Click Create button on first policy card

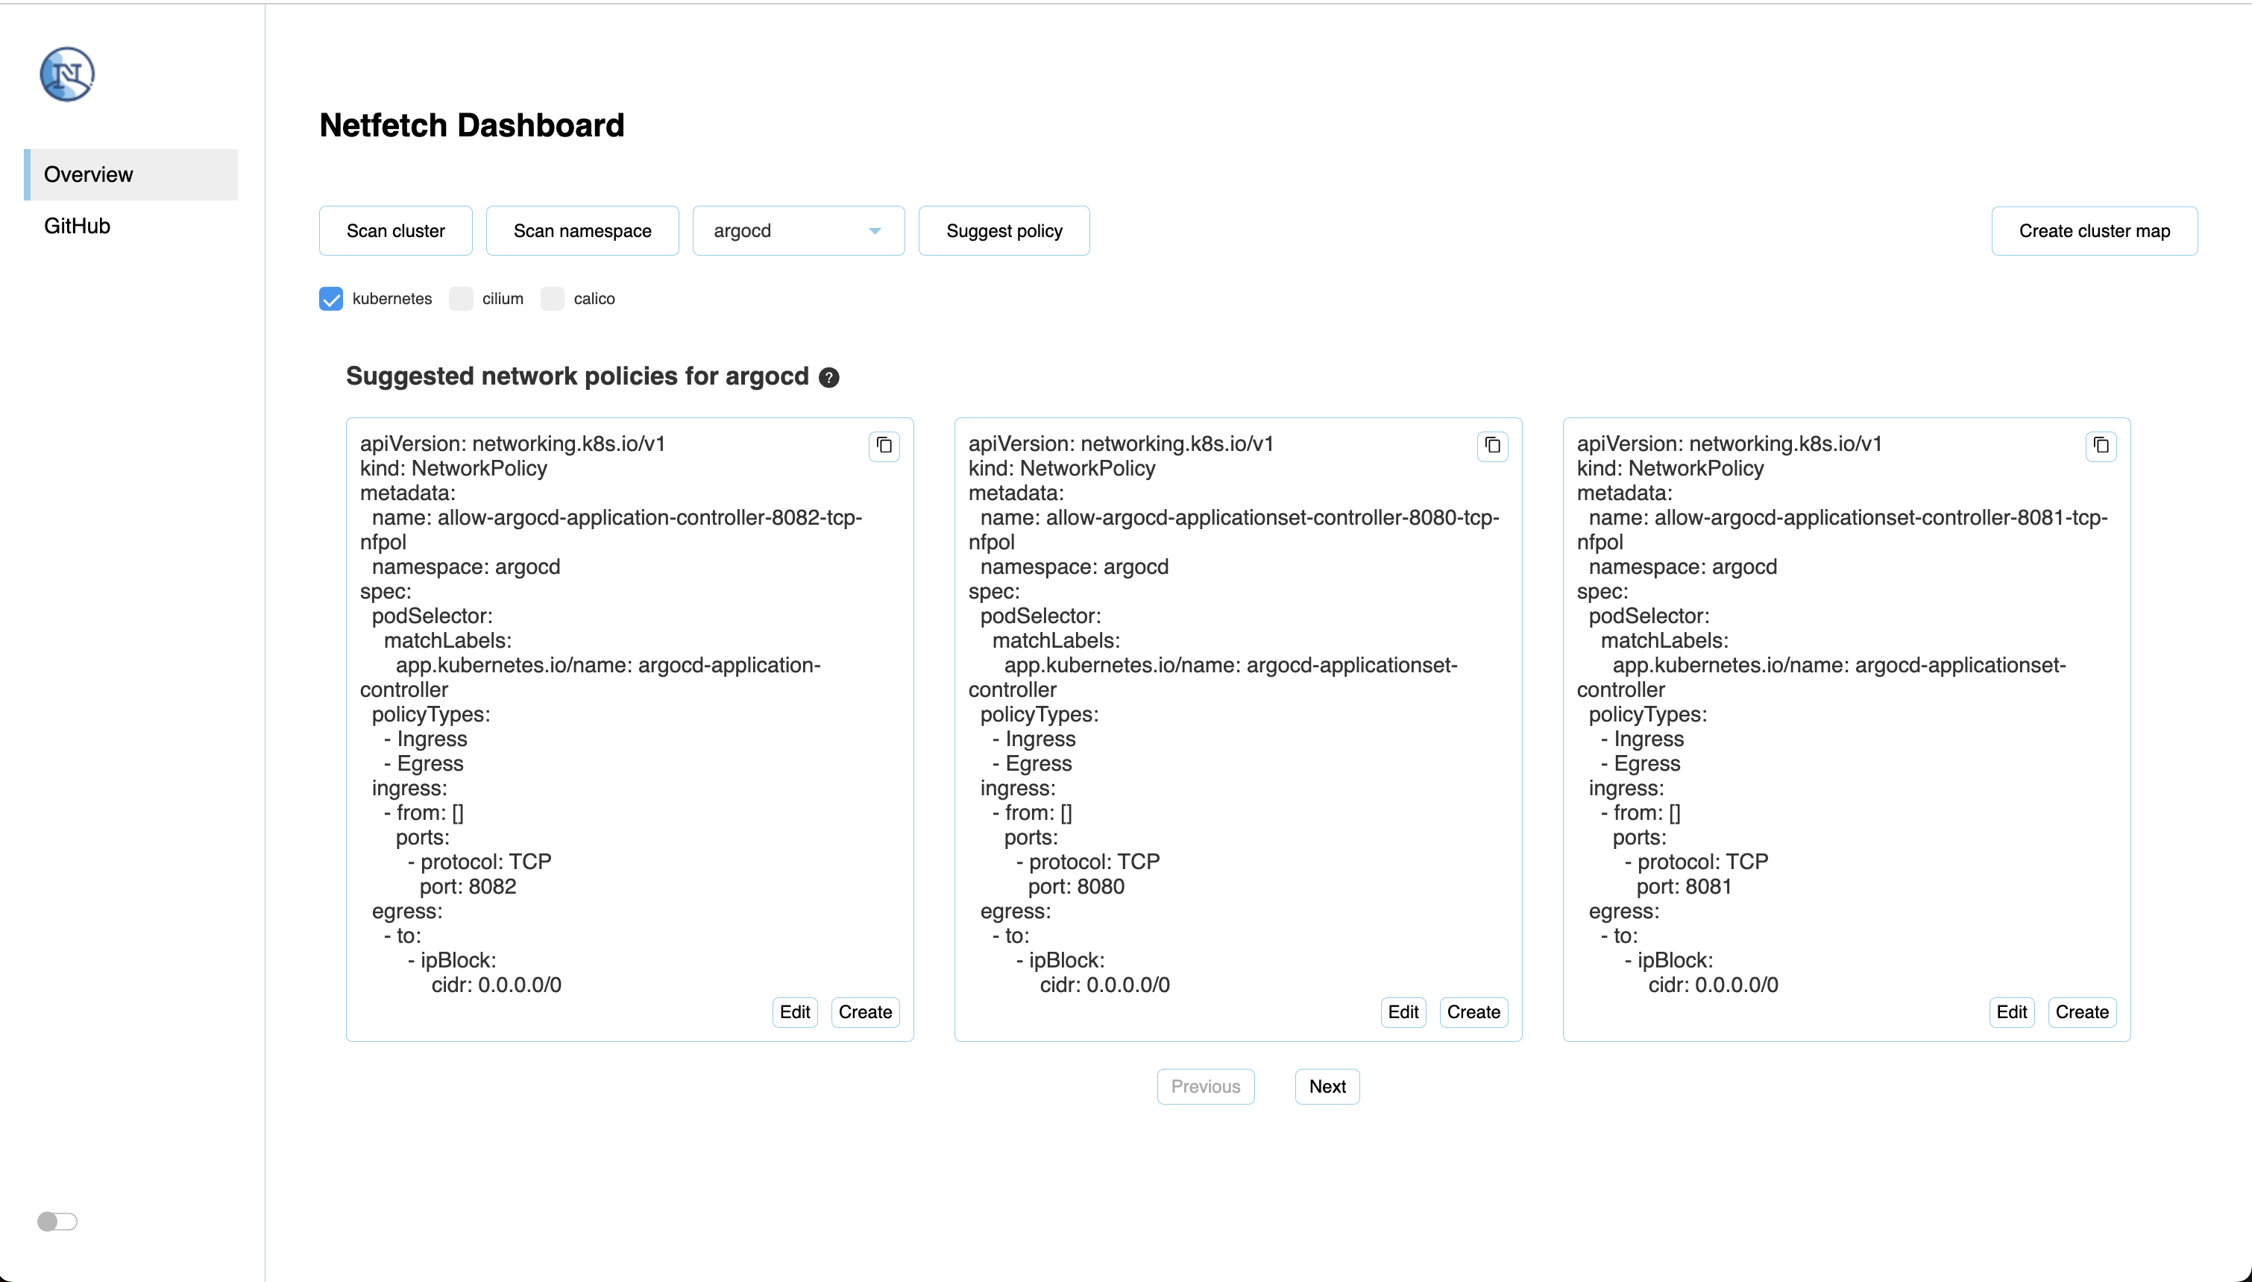click(864, 1011)
